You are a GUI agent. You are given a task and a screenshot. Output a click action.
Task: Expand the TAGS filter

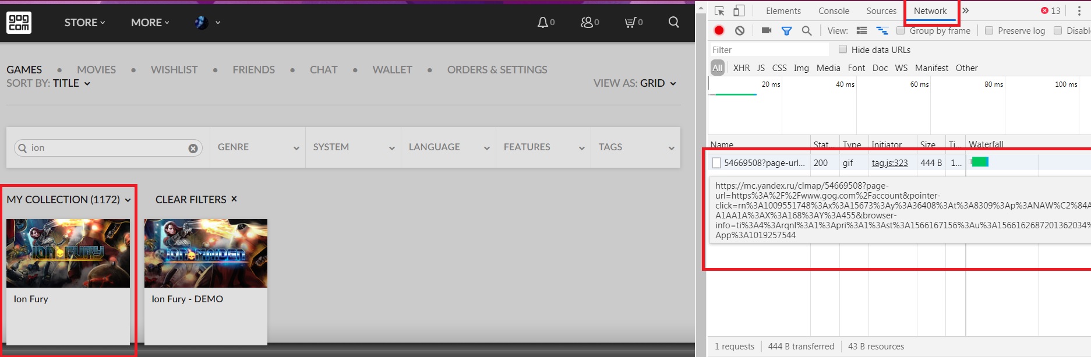coord(636,147)
